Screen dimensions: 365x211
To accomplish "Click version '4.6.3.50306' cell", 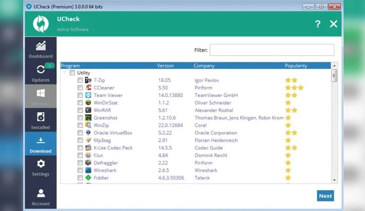I will click(171, 178).
